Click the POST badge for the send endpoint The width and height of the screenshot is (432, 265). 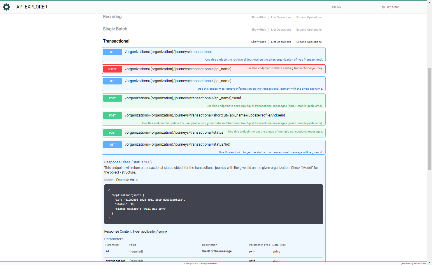point(112,98)
